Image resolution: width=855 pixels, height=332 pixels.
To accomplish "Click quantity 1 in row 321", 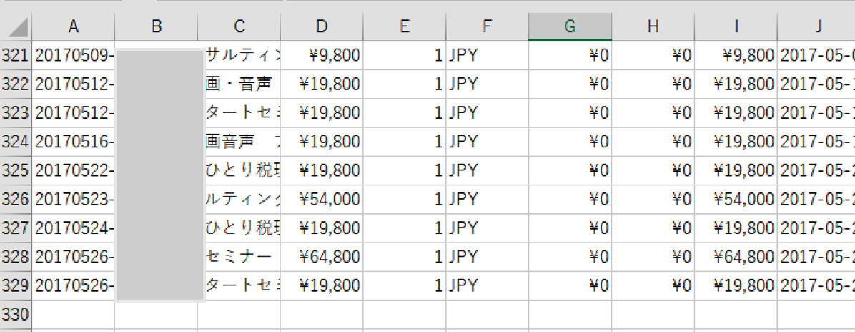I will 405,55.
